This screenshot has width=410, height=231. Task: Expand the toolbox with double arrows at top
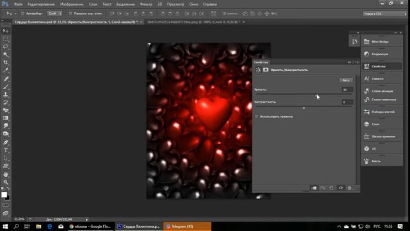click(x=3, y=21)
